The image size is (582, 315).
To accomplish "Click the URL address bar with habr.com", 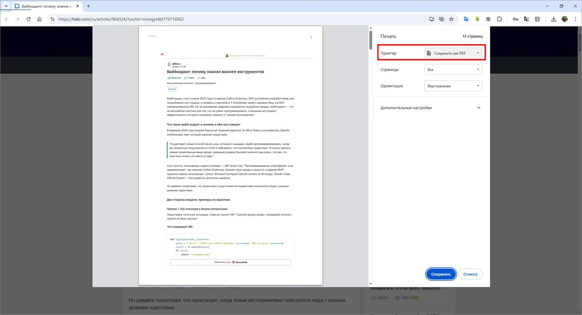I will point(233,19).
